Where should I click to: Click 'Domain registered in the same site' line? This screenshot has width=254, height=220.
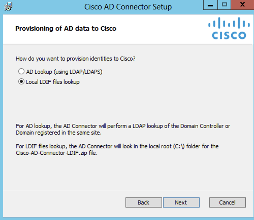coord(58,133)
